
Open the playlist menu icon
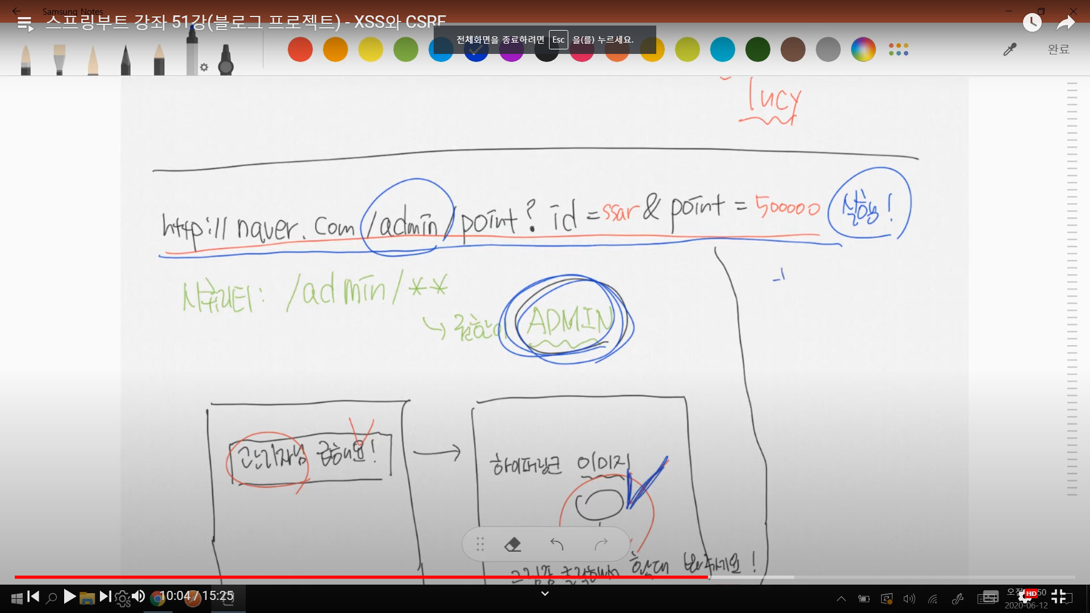pos(25,24)
